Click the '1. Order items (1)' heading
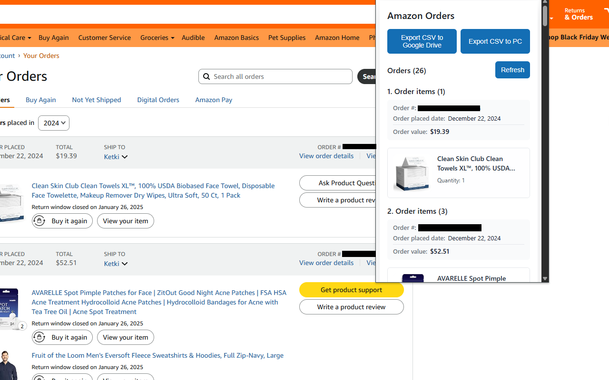Screen dimensions: 609x380 416,91
